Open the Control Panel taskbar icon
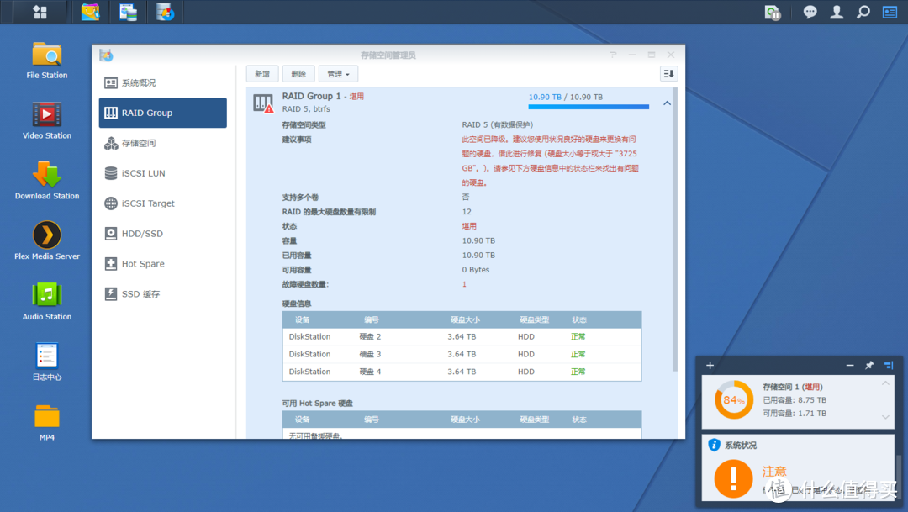This screenshot has height=512, width=908. [128, 12]
